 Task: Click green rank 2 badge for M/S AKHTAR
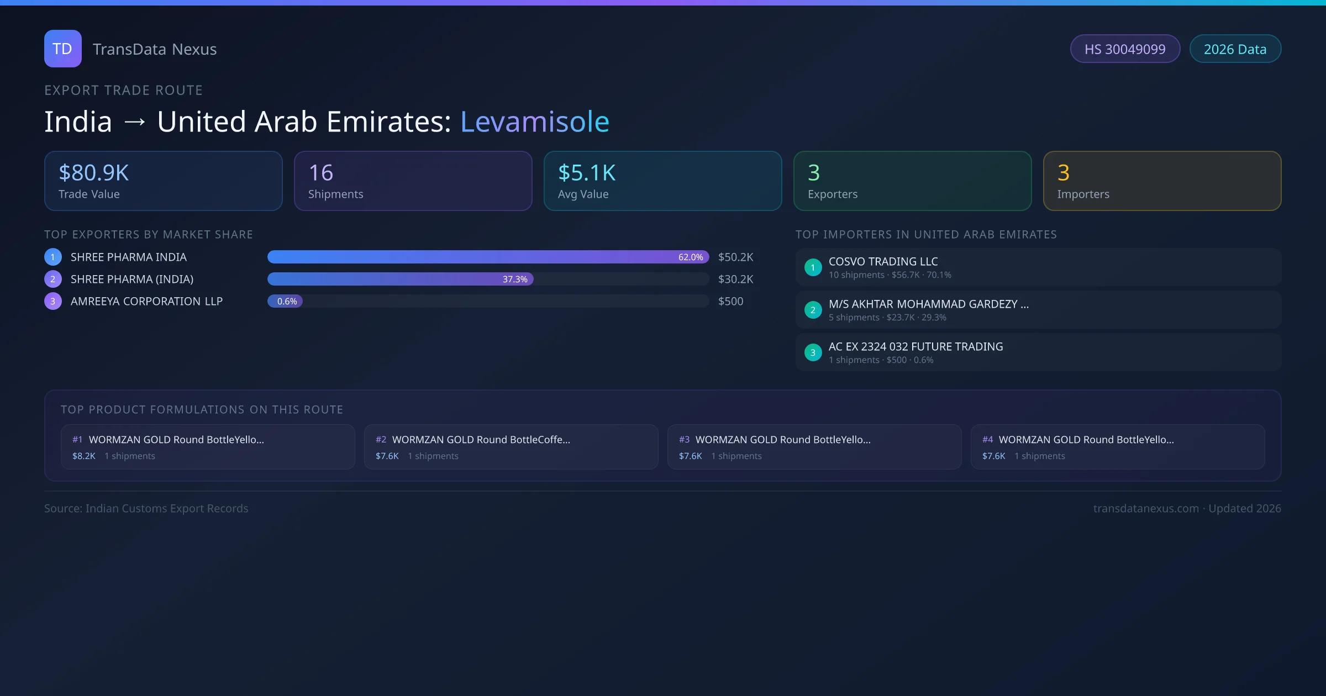point(813,310)
